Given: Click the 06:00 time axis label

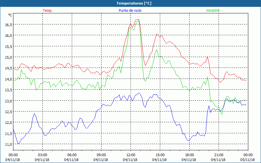Looking at the screenshot, I should click(x=72, y=155).
